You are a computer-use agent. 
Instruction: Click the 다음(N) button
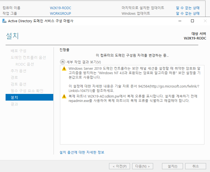143,166
